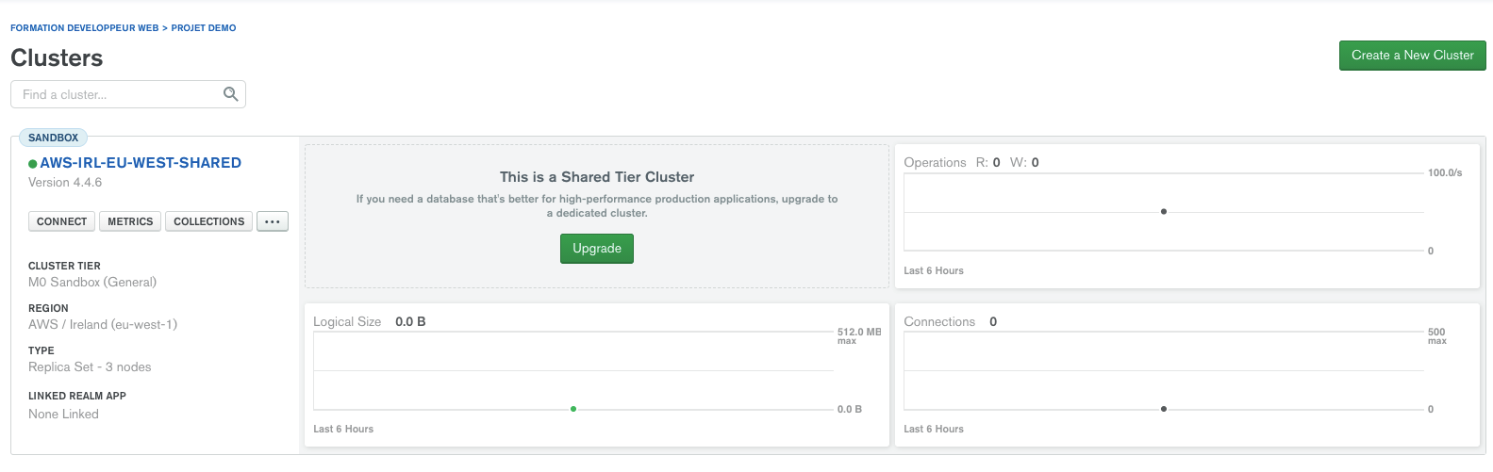This screenshot has width=1493, height=472.
Task: Click the Operations chart title
Action: pos(935,162)
